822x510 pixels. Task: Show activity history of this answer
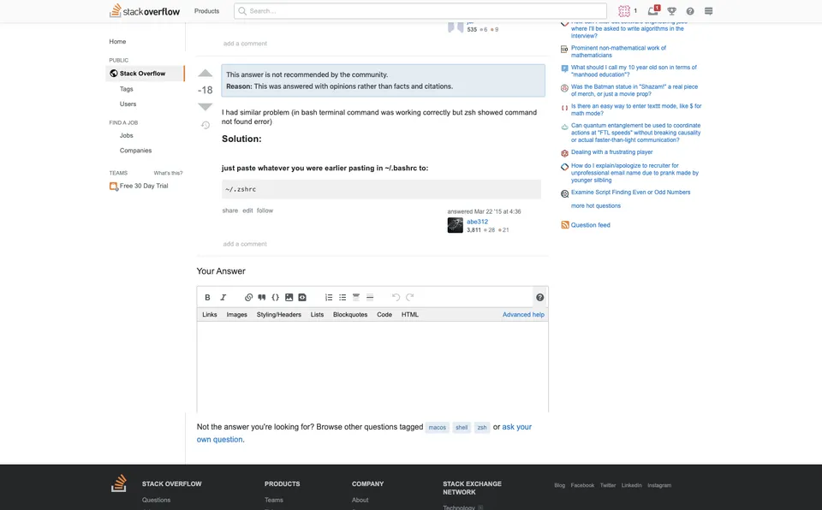click(205, 125)
